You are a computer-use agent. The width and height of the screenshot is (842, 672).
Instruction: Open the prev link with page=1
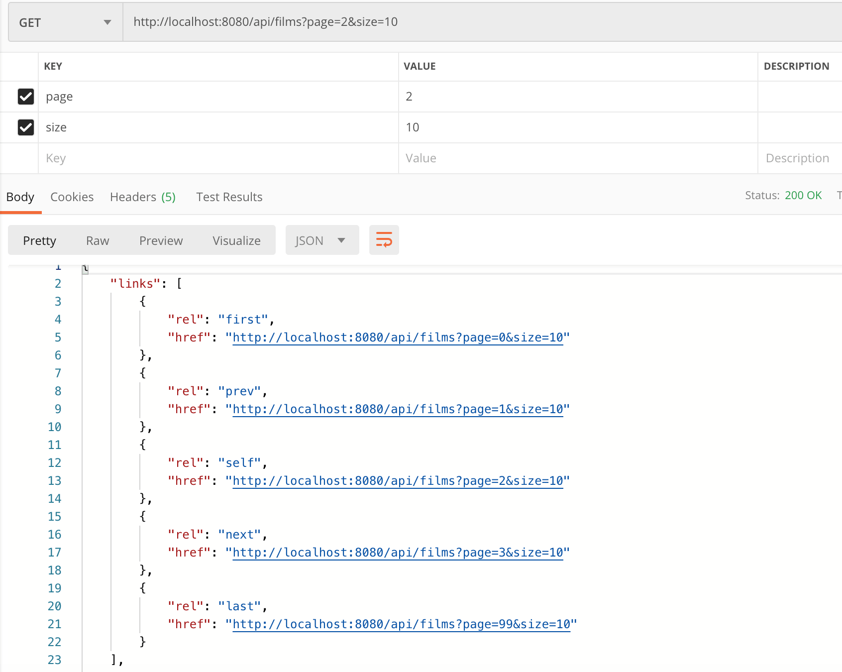[x=398, y=409]
